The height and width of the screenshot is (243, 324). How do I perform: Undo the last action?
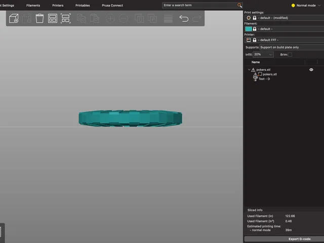click(x=184, y=18)
